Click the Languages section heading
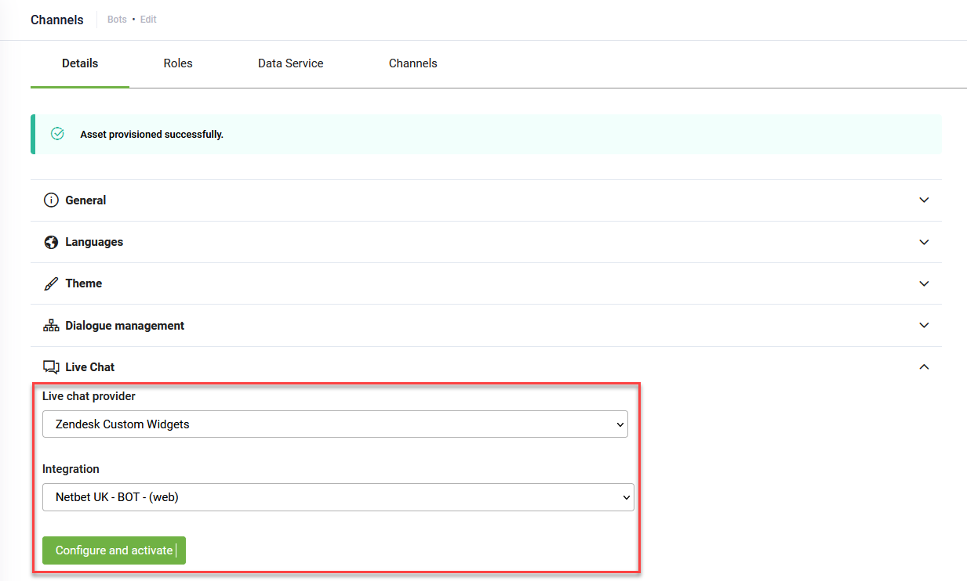 click(94, 242)
